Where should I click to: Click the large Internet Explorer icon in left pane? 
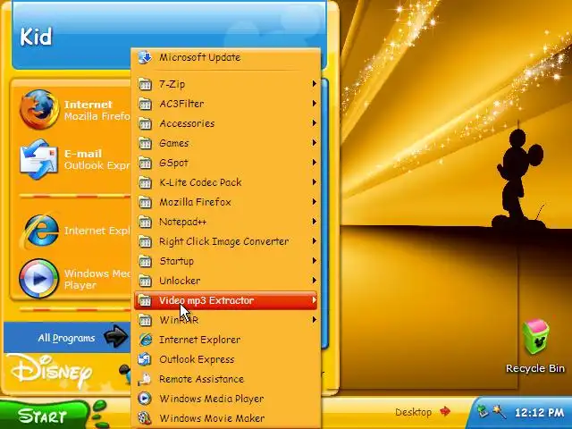coord(39,231)
